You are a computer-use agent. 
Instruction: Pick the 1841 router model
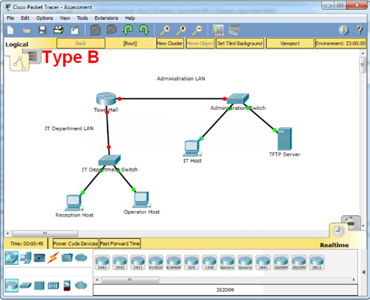pyautogui.click(x=263, y=263)
